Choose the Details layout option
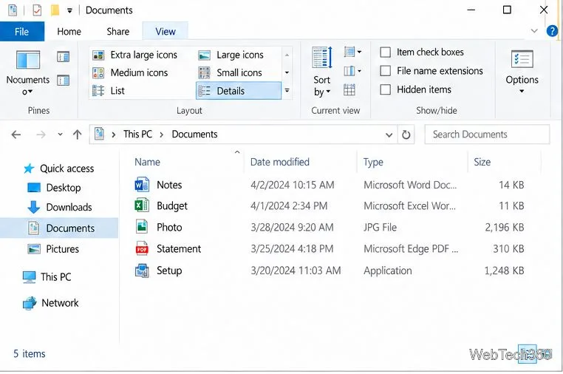 coord(239,91)
